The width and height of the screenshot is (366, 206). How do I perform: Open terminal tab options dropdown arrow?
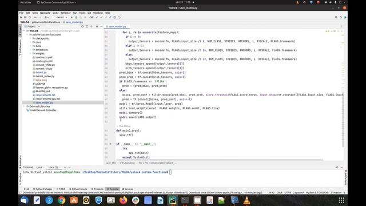69,167
